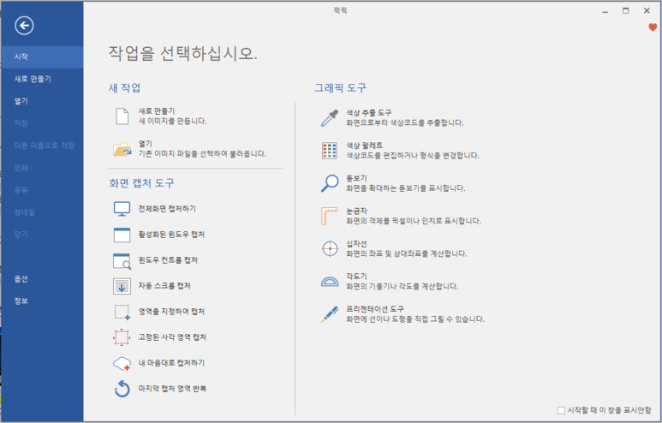The image size is (662, 423).
Task: Click the orange heart icon
Action: [x=653, y=28]
